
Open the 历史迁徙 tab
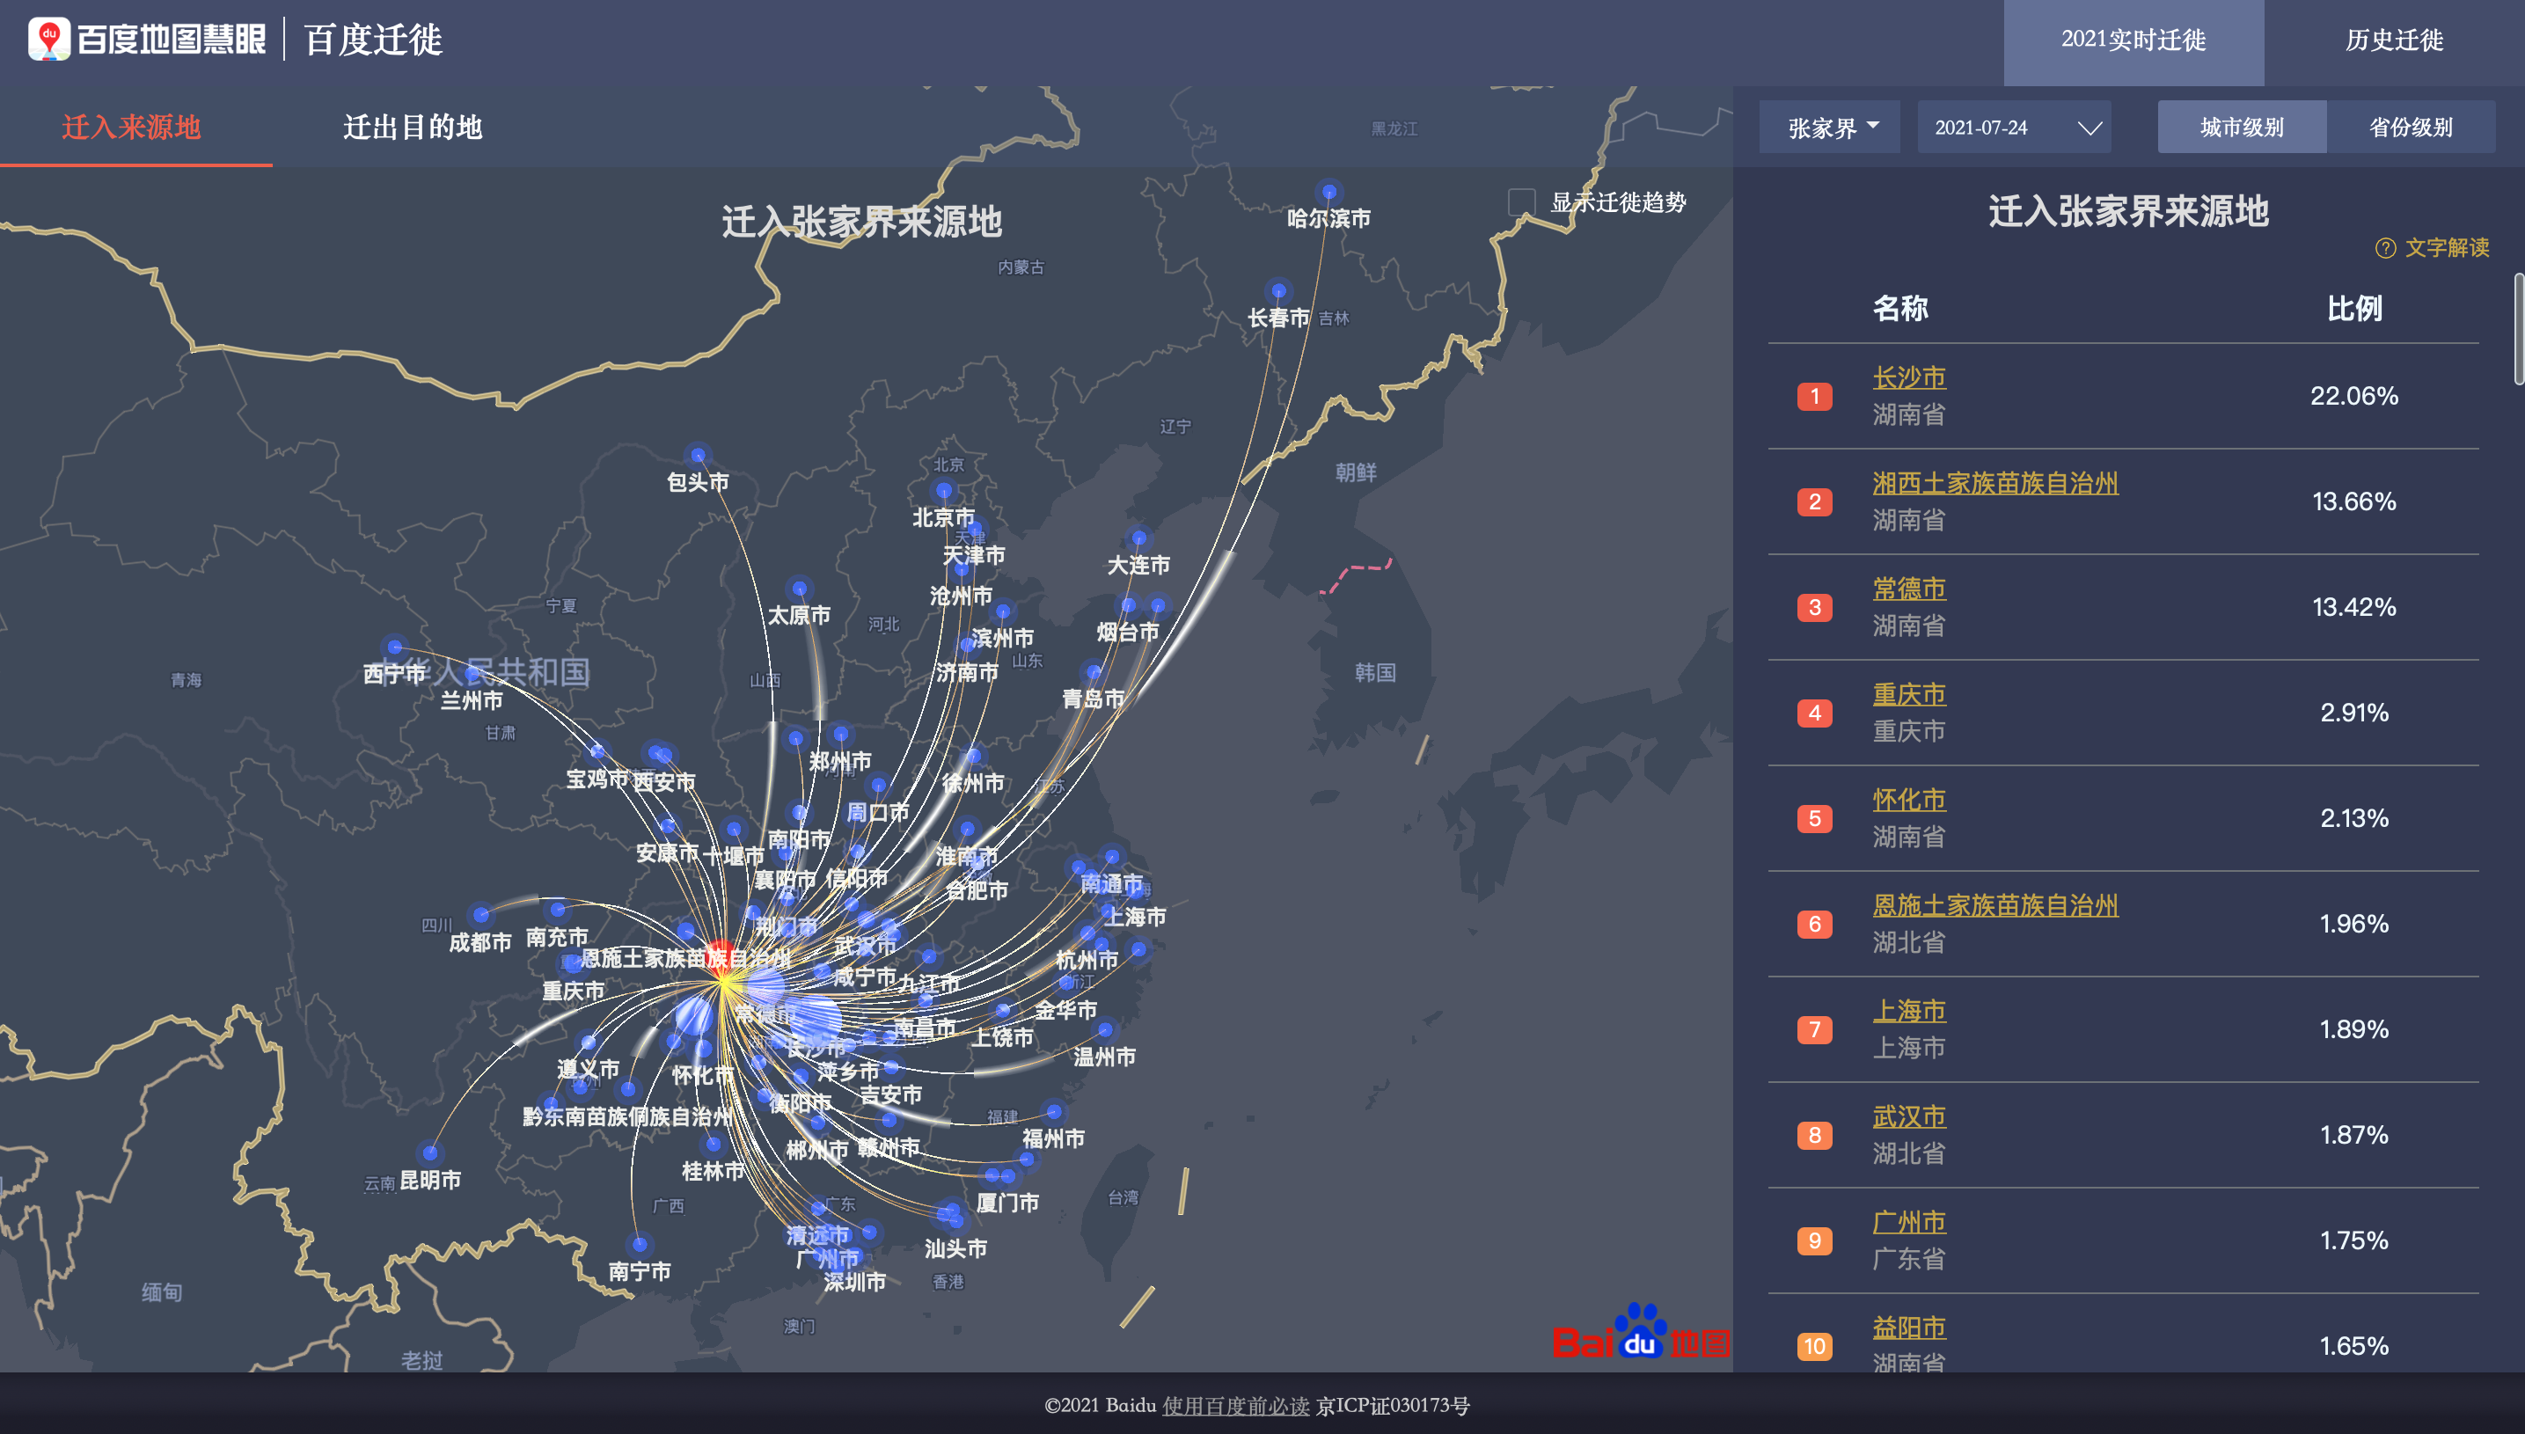tap(2394, 40)
